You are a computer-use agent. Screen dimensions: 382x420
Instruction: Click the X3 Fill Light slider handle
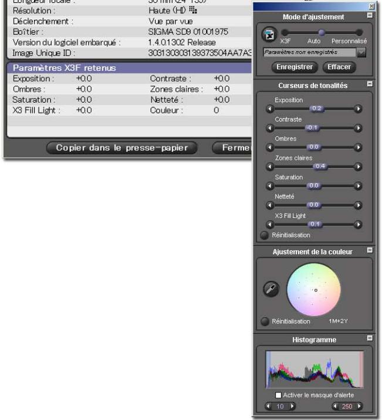coord(315,224)
